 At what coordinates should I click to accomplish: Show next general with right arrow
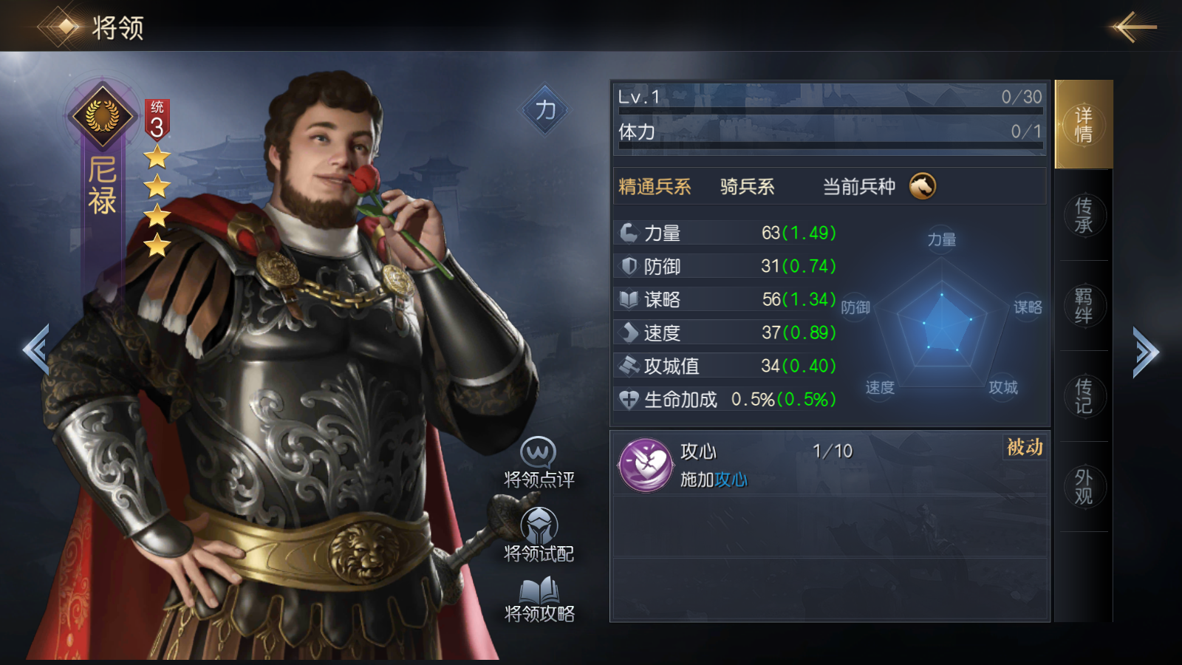[x=1146, y=352]
